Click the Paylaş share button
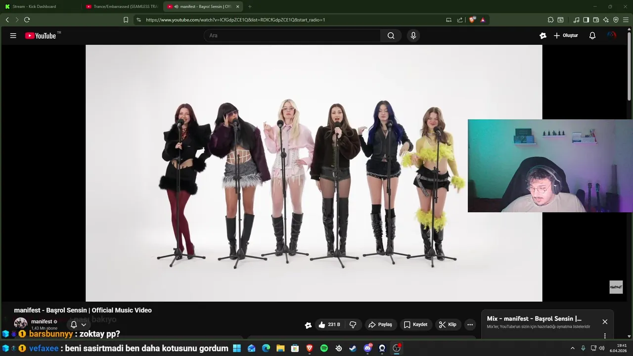This screenshot has height=356, width=633. 380,324
